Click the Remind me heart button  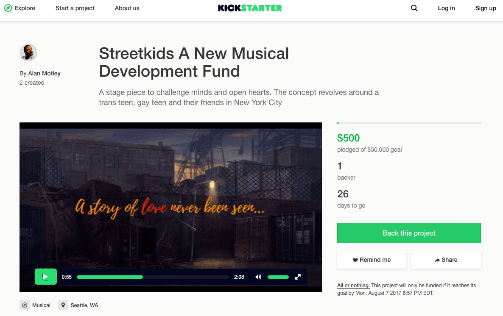(x=372, y=260)
